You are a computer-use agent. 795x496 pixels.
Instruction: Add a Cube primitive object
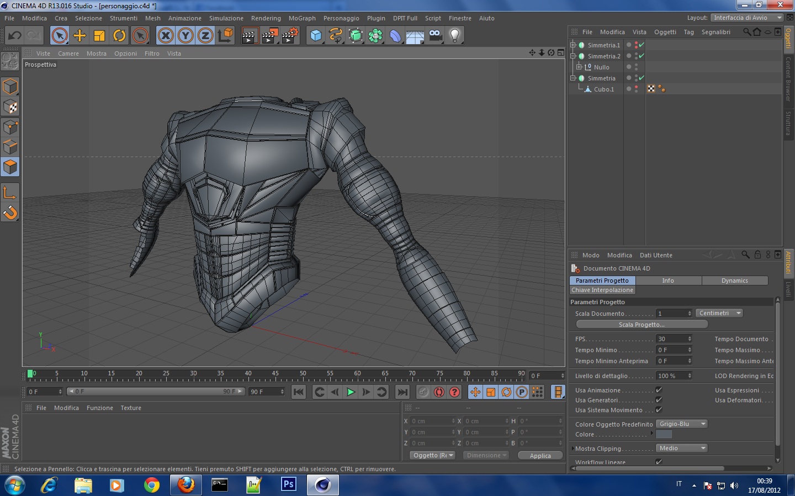point(316,36)
